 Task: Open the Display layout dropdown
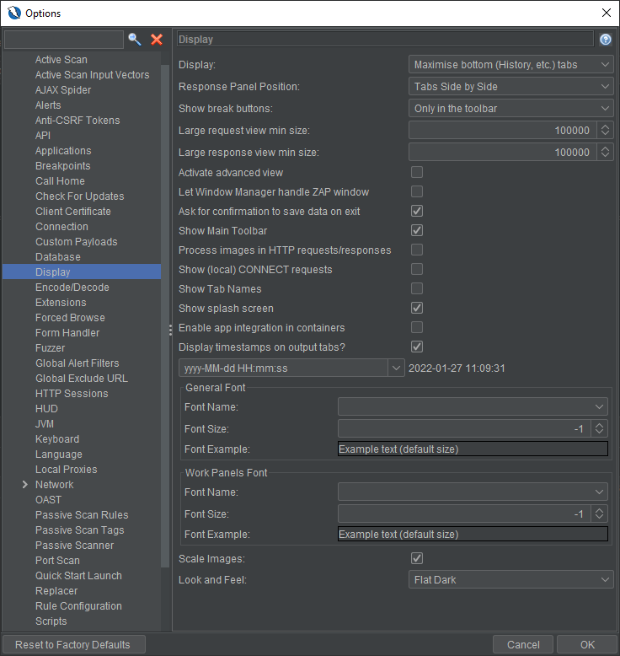[x=510, y=64]
